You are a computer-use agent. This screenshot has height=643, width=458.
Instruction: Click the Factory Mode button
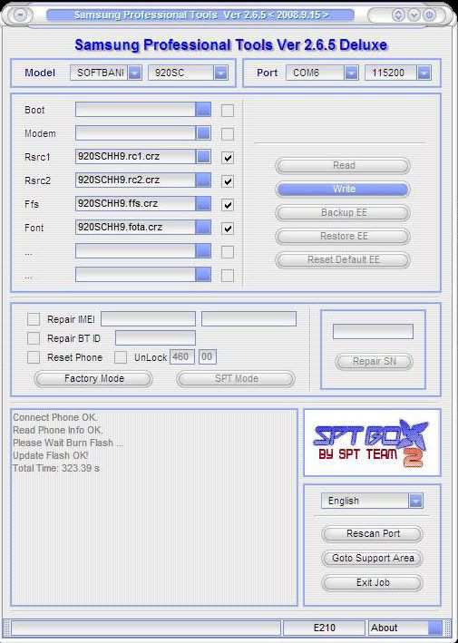[93, 378]
